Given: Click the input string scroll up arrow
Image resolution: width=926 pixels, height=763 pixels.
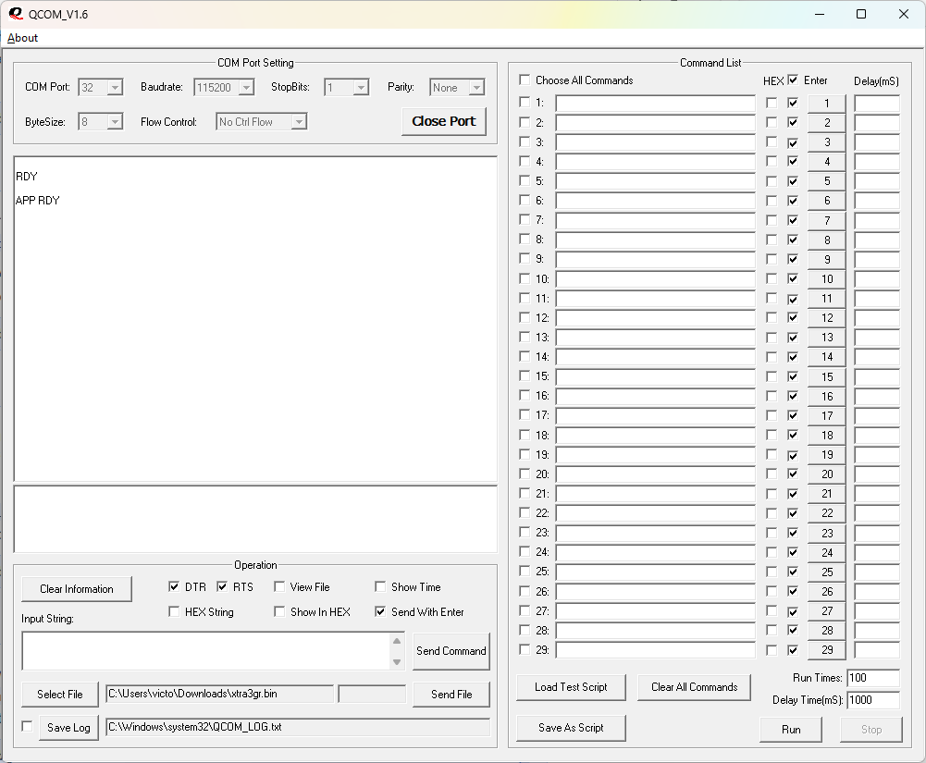Looking at the screenshot, I should [397, 641].
